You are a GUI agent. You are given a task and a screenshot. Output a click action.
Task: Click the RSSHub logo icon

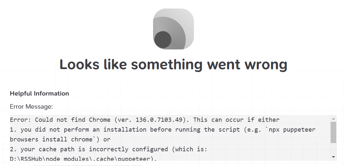point(173,29)
